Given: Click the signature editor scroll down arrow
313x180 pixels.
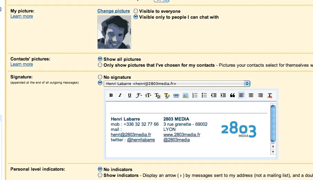Looking at the screenshot, I should point(273,152).
